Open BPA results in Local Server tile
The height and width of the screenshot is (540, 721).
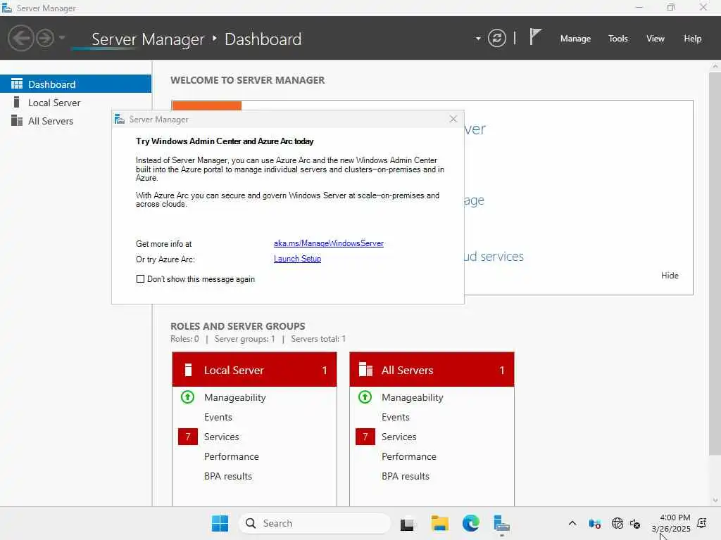[x=227, y=476]
